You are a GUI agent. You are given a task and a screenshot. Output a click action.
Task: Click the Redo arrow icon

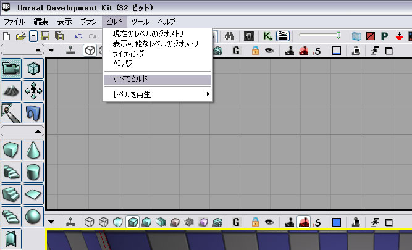(x=93, y=36)
